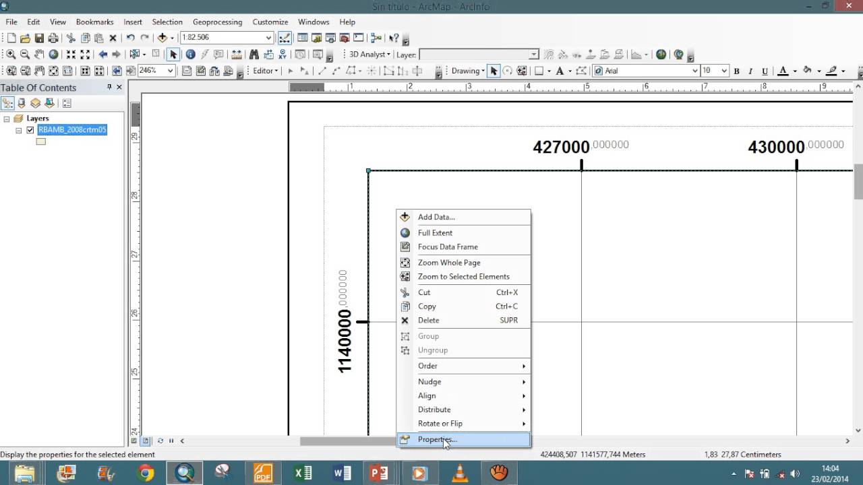Open the 3D Analyst dropdown menu
This screenshot has width=863, height=485.
(369, 55)
